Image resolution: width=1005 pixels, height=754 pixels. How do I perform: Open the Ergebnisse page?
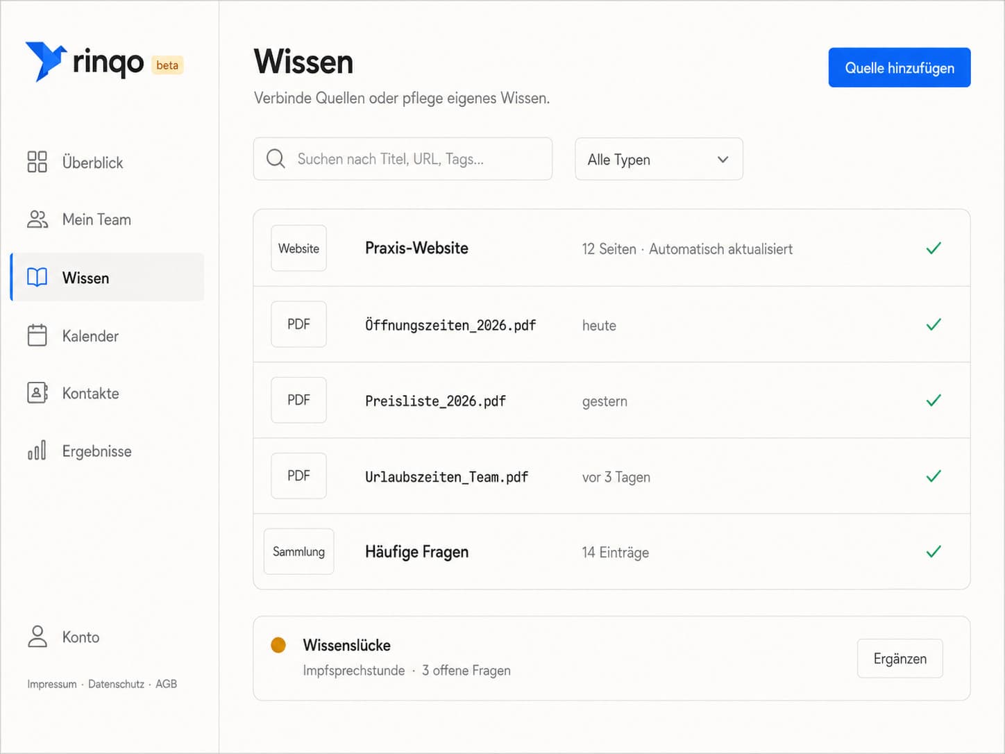click(108, 451)
